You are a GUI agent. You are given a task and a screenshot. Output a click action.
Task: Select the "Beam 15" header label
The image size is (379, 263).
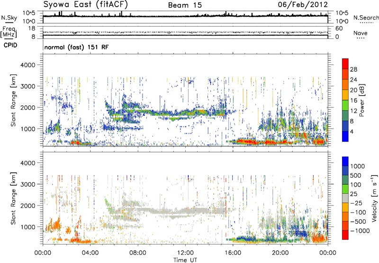coord(185,5)
